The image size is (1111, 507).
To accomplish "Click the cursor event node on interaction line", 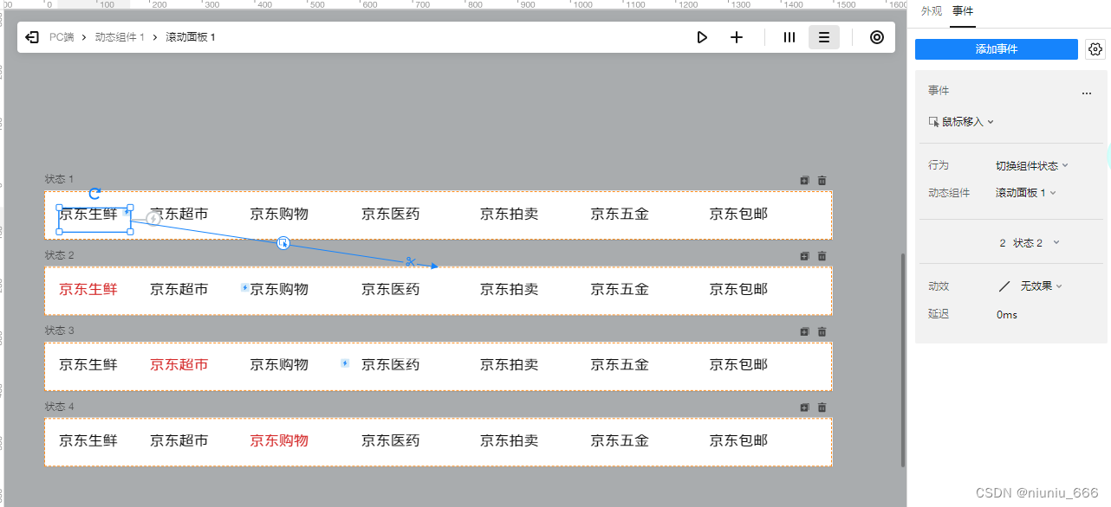I will [x=283, y=243].
